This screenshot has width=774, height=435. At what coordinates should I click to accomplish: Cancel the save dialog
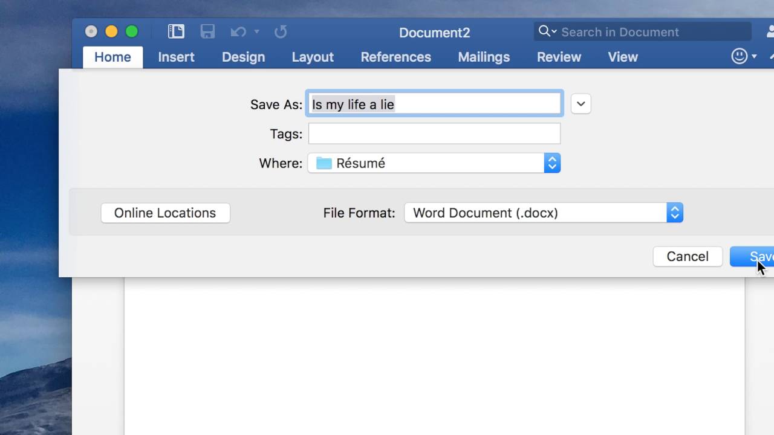[688, 256]
